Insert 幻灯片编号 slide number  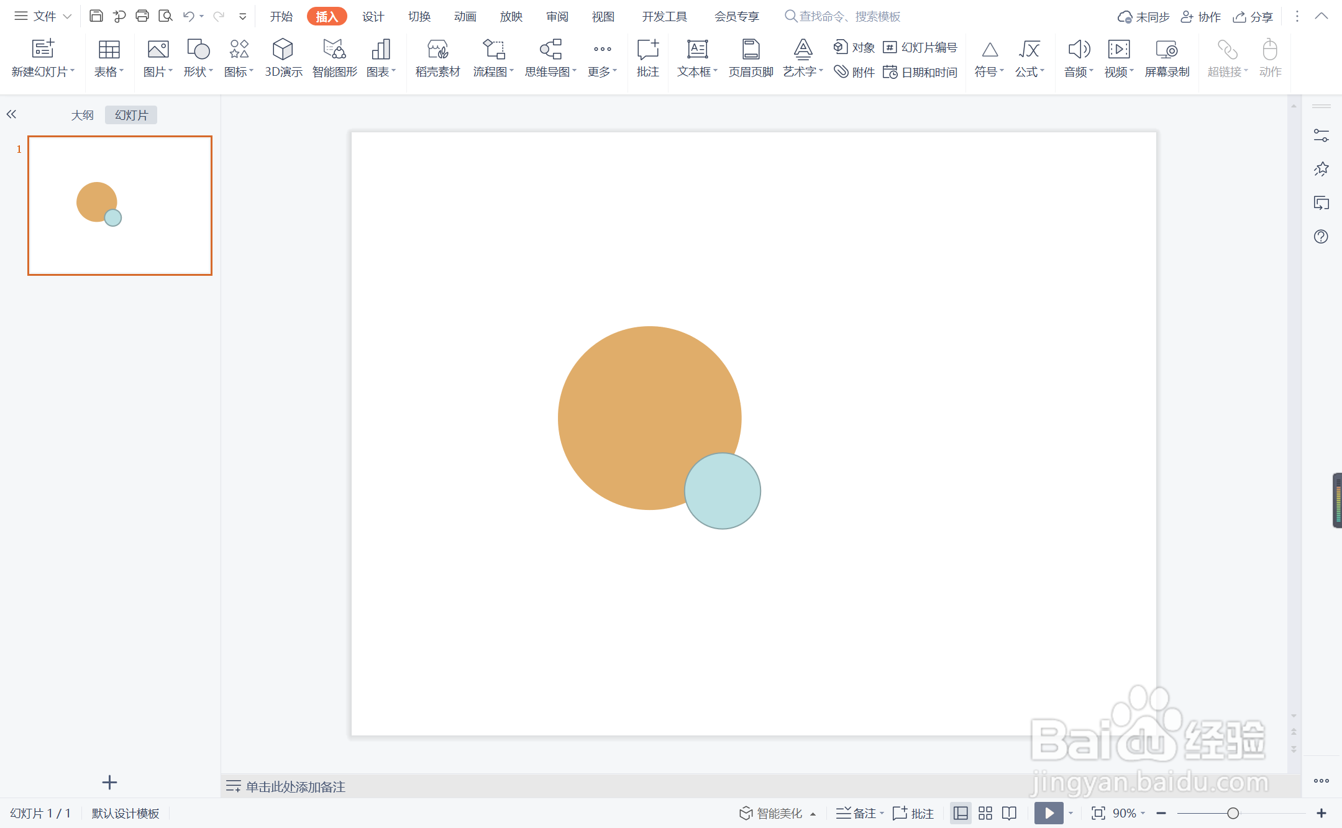920,47
